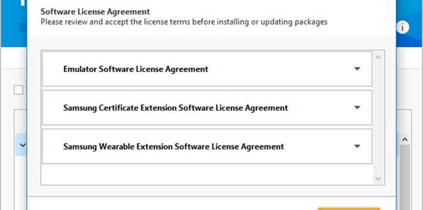The width and height of the screenshot is (423, 210).
Task: Click blank area inside Emulator license row
Action: tap(280, 69)
